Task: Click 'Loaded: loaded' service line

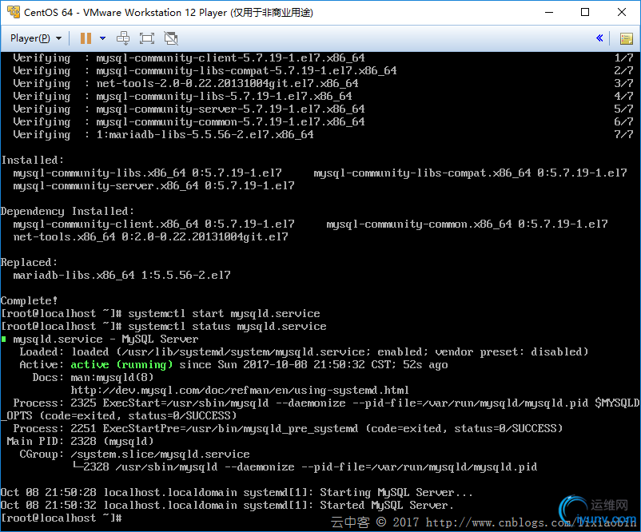Action: (304, 351)
